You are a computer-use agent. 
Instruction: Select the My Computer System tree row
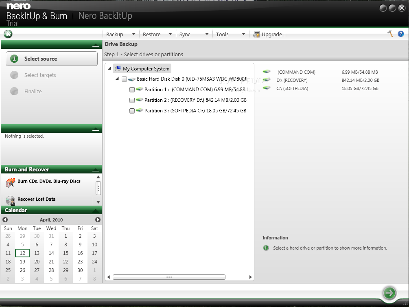142,69
